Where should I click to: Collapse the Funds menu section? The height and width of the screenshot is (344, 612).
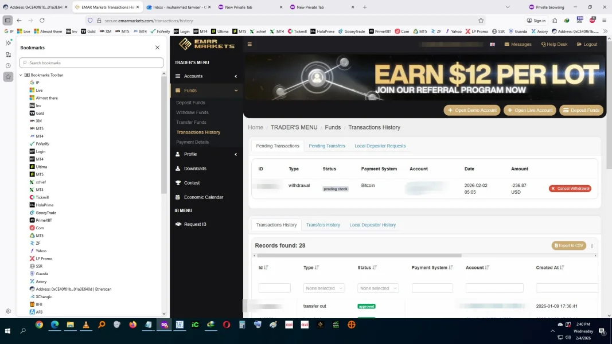click(x=206, y=91)
